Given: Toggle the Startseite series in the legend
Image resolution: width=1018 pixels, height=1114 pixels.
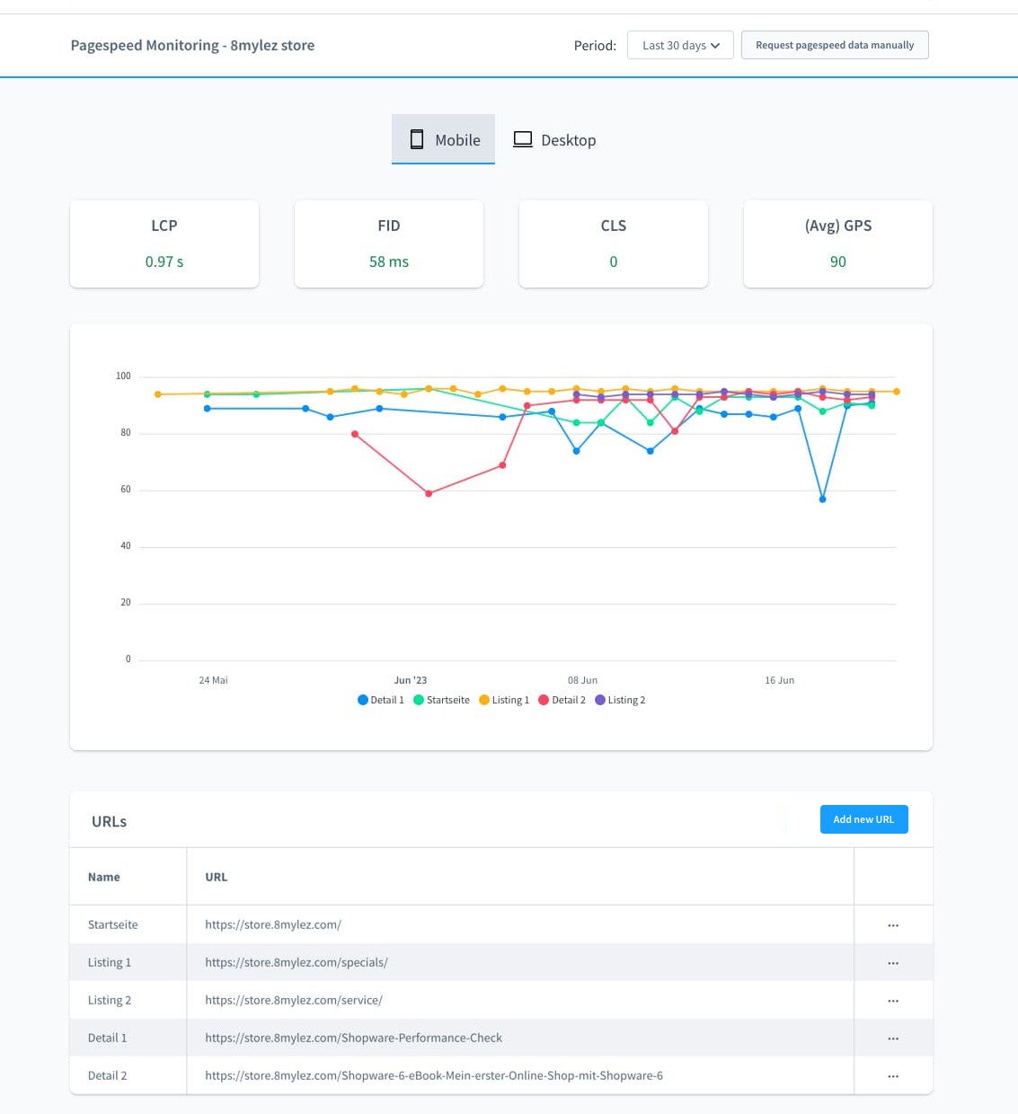Looking at the screenshot, I should click(x=441, y=700).
